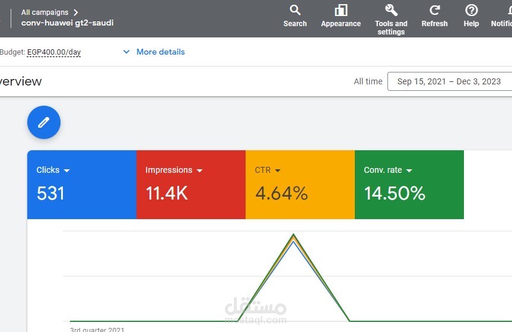
Task: Open Tools and settings wrench icon
Action: (391, 10)
